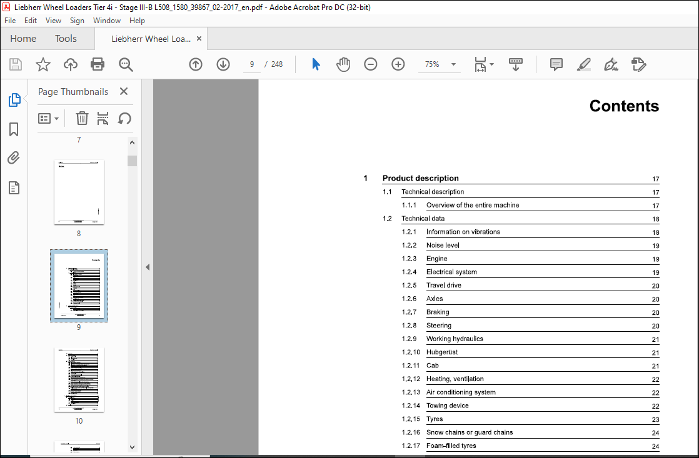Open the thumbnail page-break tool
The width and height of the screenshot is (699, 458).
coord(103,119)
